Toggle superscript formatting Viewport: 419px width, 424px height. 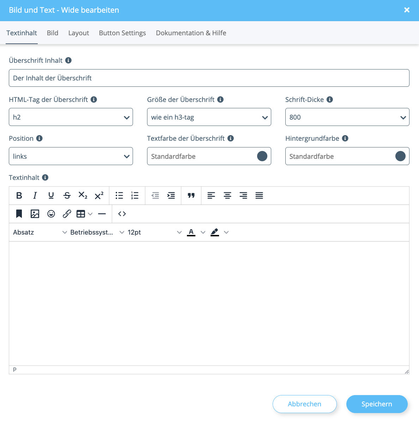(99, 195)
